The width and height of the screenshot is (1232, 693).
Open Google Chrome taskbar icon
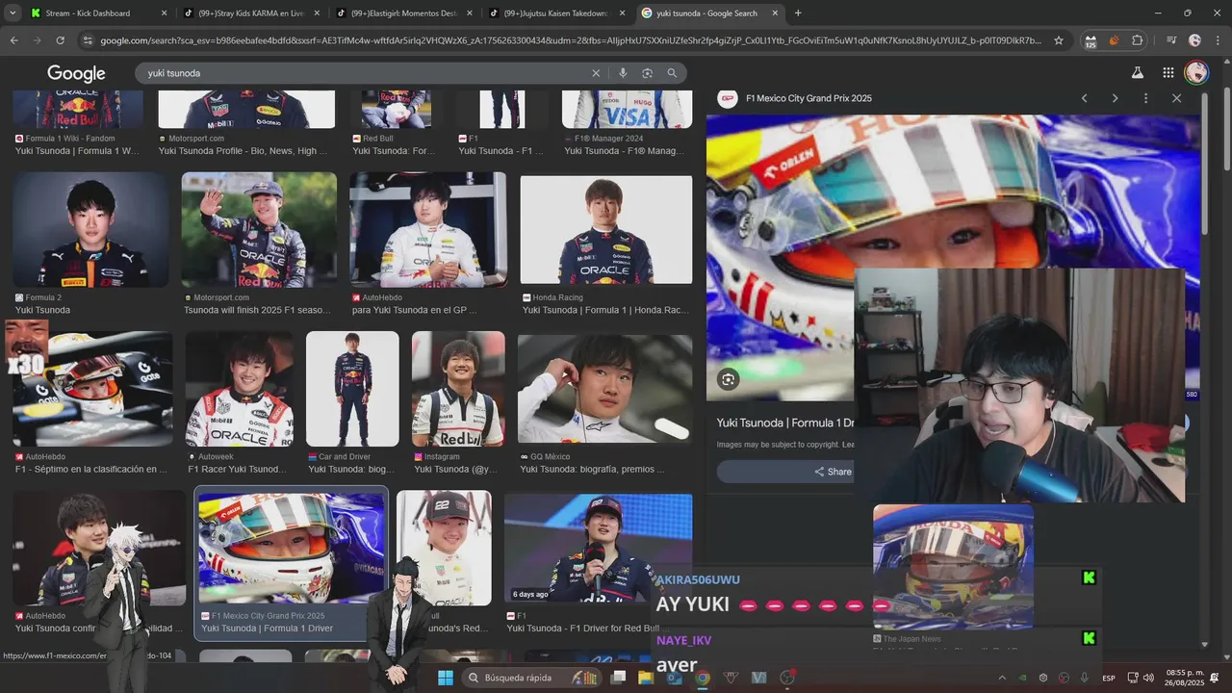pos(703,678)
